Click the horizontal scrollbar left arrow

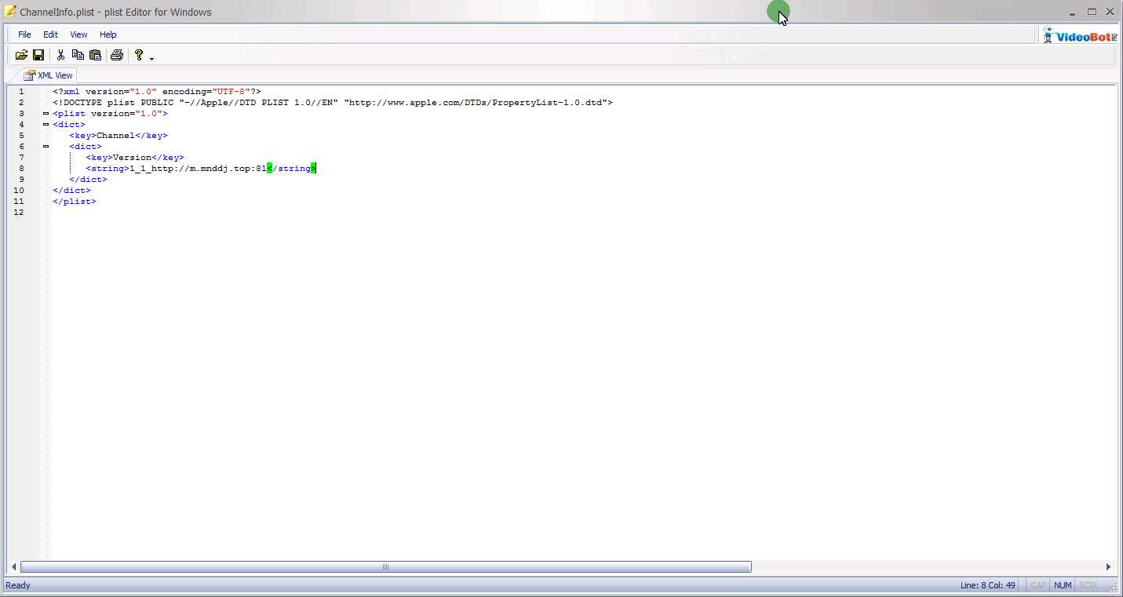(13, 566)
